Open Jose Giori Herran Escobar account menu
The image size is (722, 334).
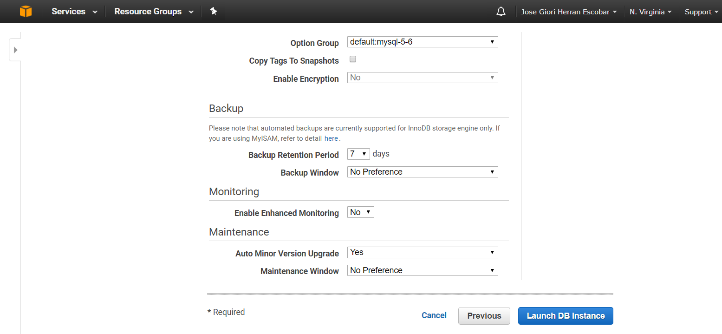[x=569, y=12]
